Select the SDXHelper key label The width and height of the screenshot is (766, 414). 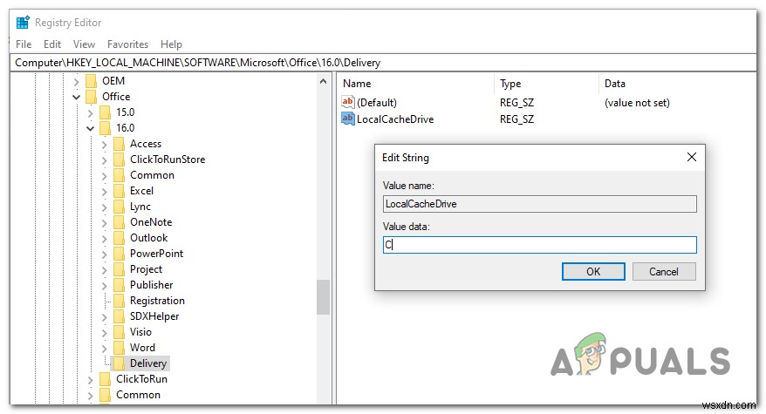coord(154,316)
